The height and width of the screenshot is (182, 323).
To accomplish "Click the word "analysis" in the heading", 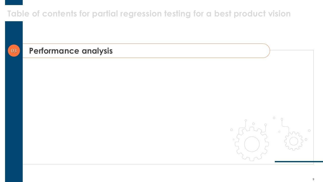I will 97,51.
